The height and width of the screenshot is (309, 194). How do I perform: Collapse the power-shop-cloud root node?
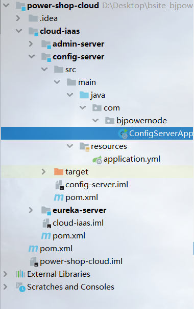point(6,5)
